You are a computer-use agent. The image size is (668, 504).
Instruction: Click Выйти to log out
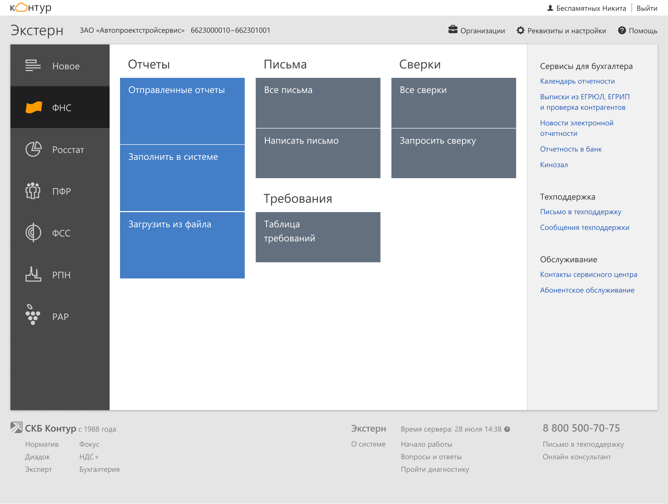pos(646,8)
